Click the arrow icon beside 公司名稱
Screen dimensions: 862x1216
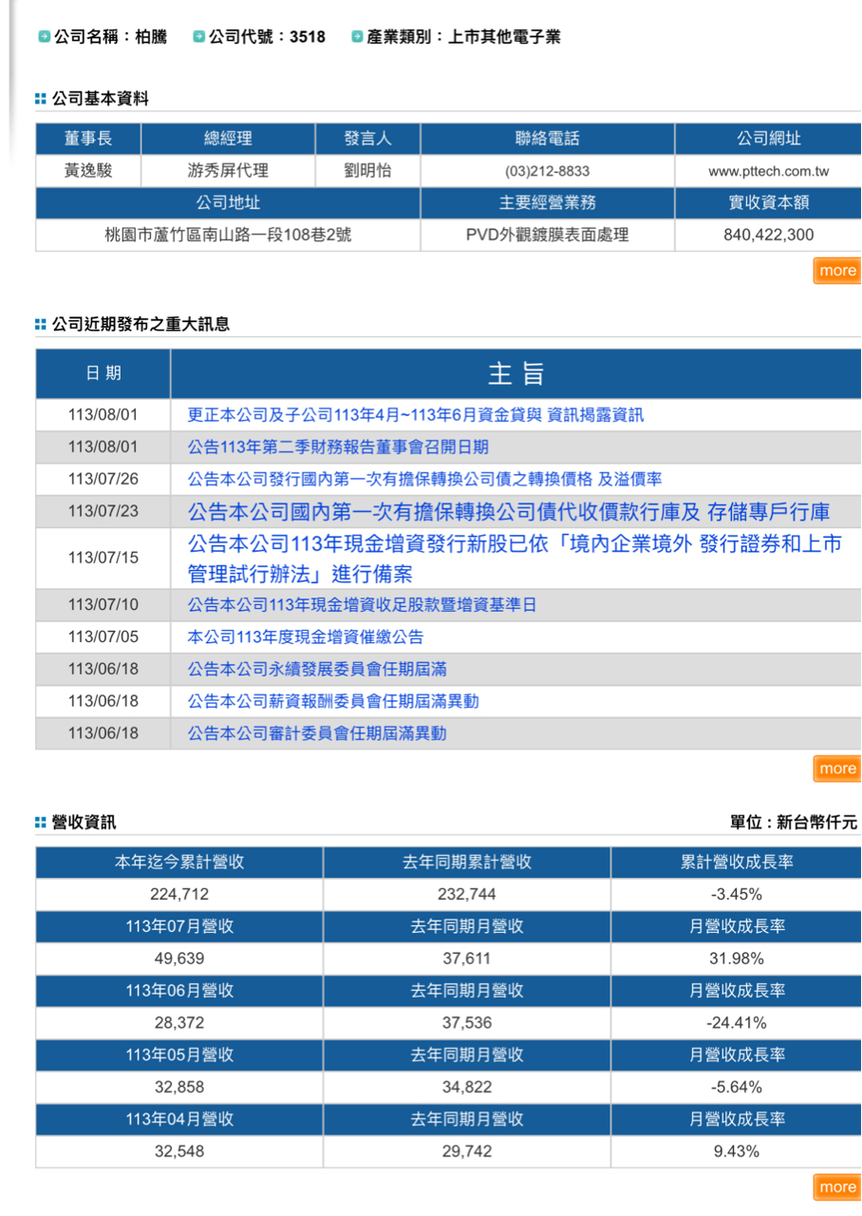coord(44,37)
